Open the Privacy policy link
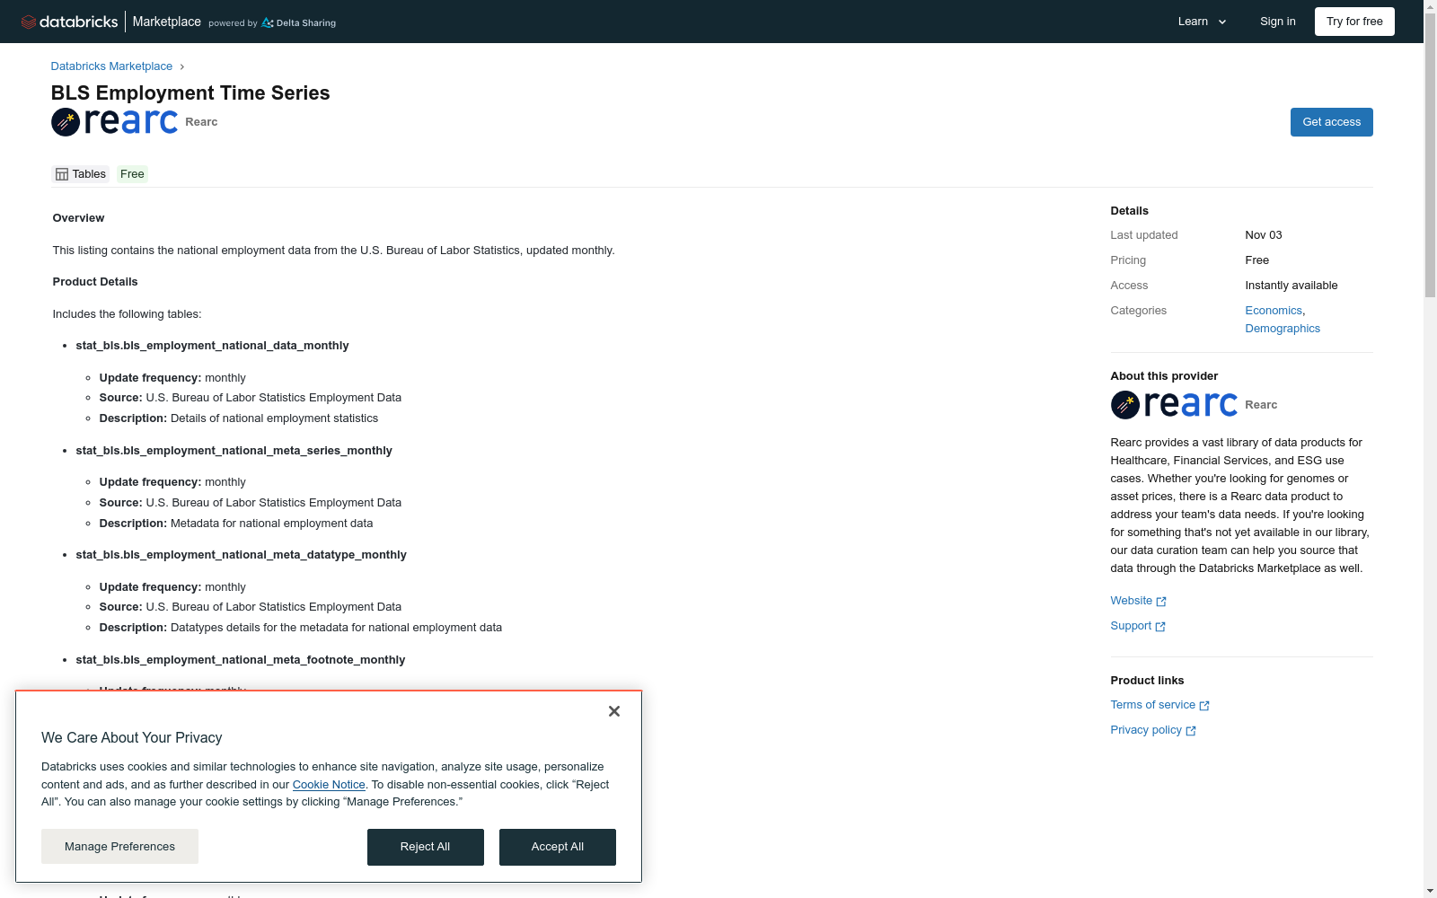 1146,730
